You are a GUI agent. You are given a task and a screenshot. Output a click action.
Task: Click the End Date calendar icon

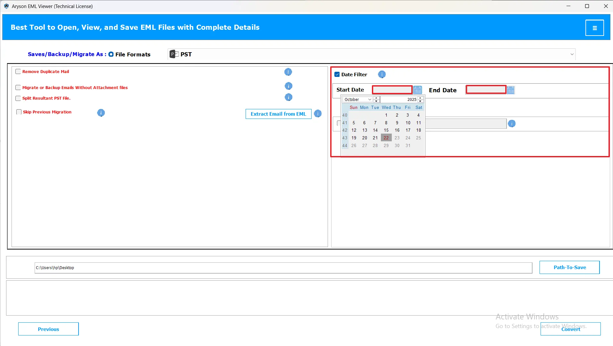tap(511, 90)
